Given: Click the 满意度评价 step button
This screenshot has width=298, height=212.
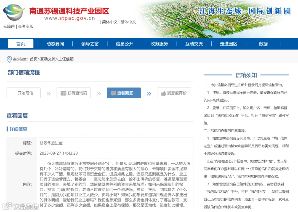Looking at the screenshot, I should (x=174, y=93).
